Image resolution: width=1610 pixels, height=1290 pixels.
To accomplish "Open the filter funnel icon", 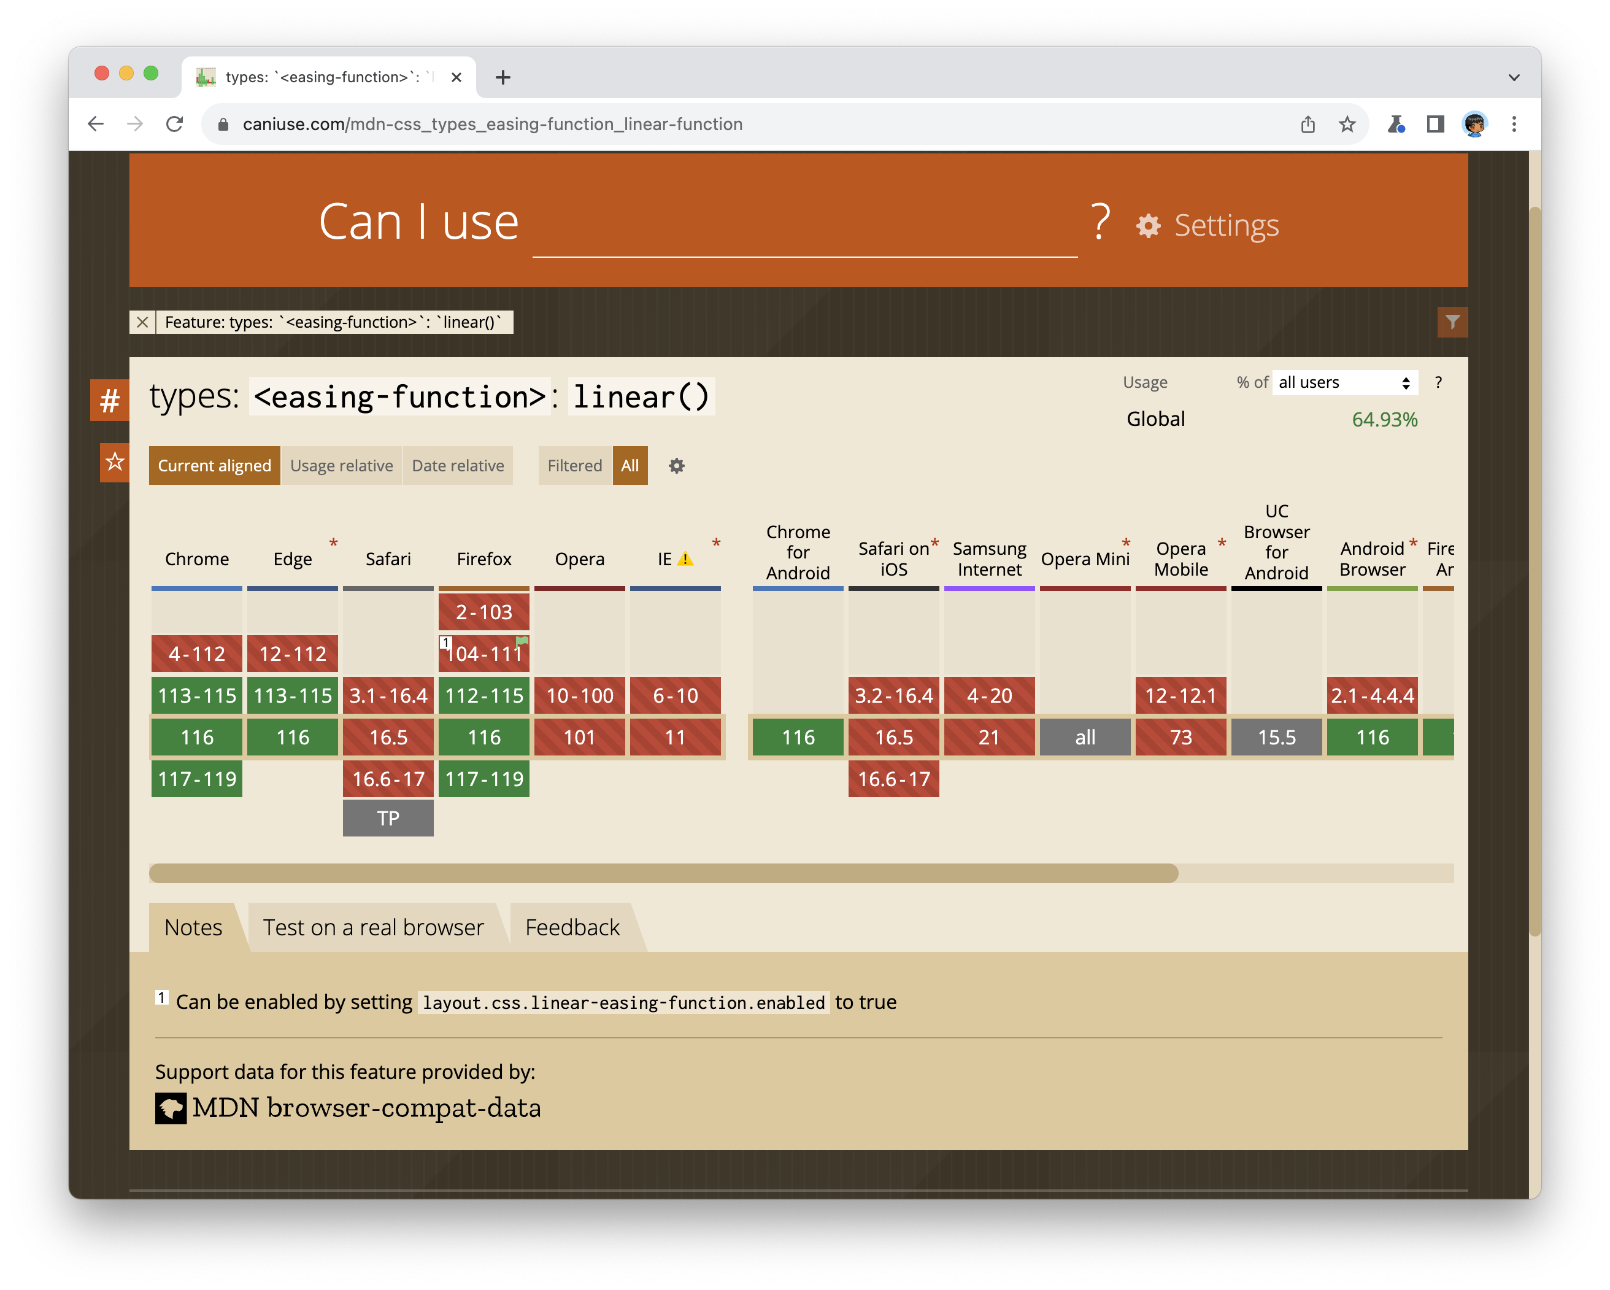I will coord(1452,322).
